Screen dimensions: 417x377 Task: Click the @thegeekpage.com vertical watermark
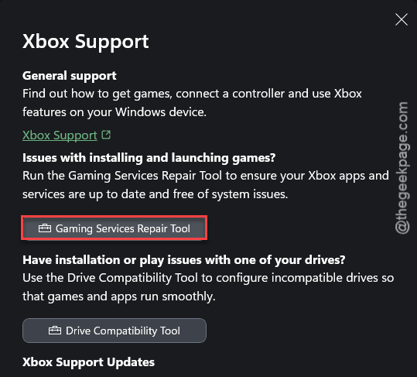[402, 168]
